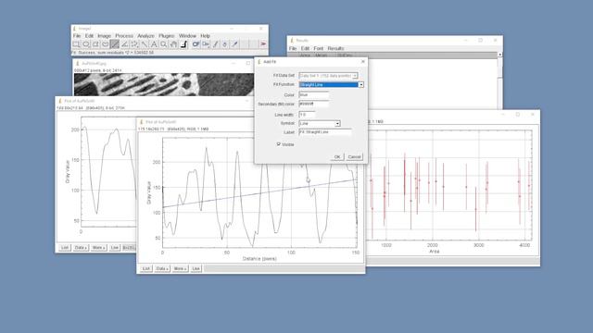Viewport: 593px width, 333px height.
Task: Click the Secondary (fill) color field
Action: coord(313,104)
